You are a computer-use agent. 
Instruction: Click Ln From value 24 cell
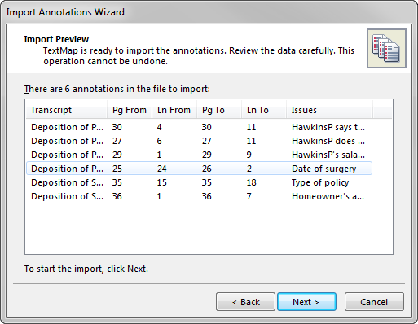pos(162,169)
